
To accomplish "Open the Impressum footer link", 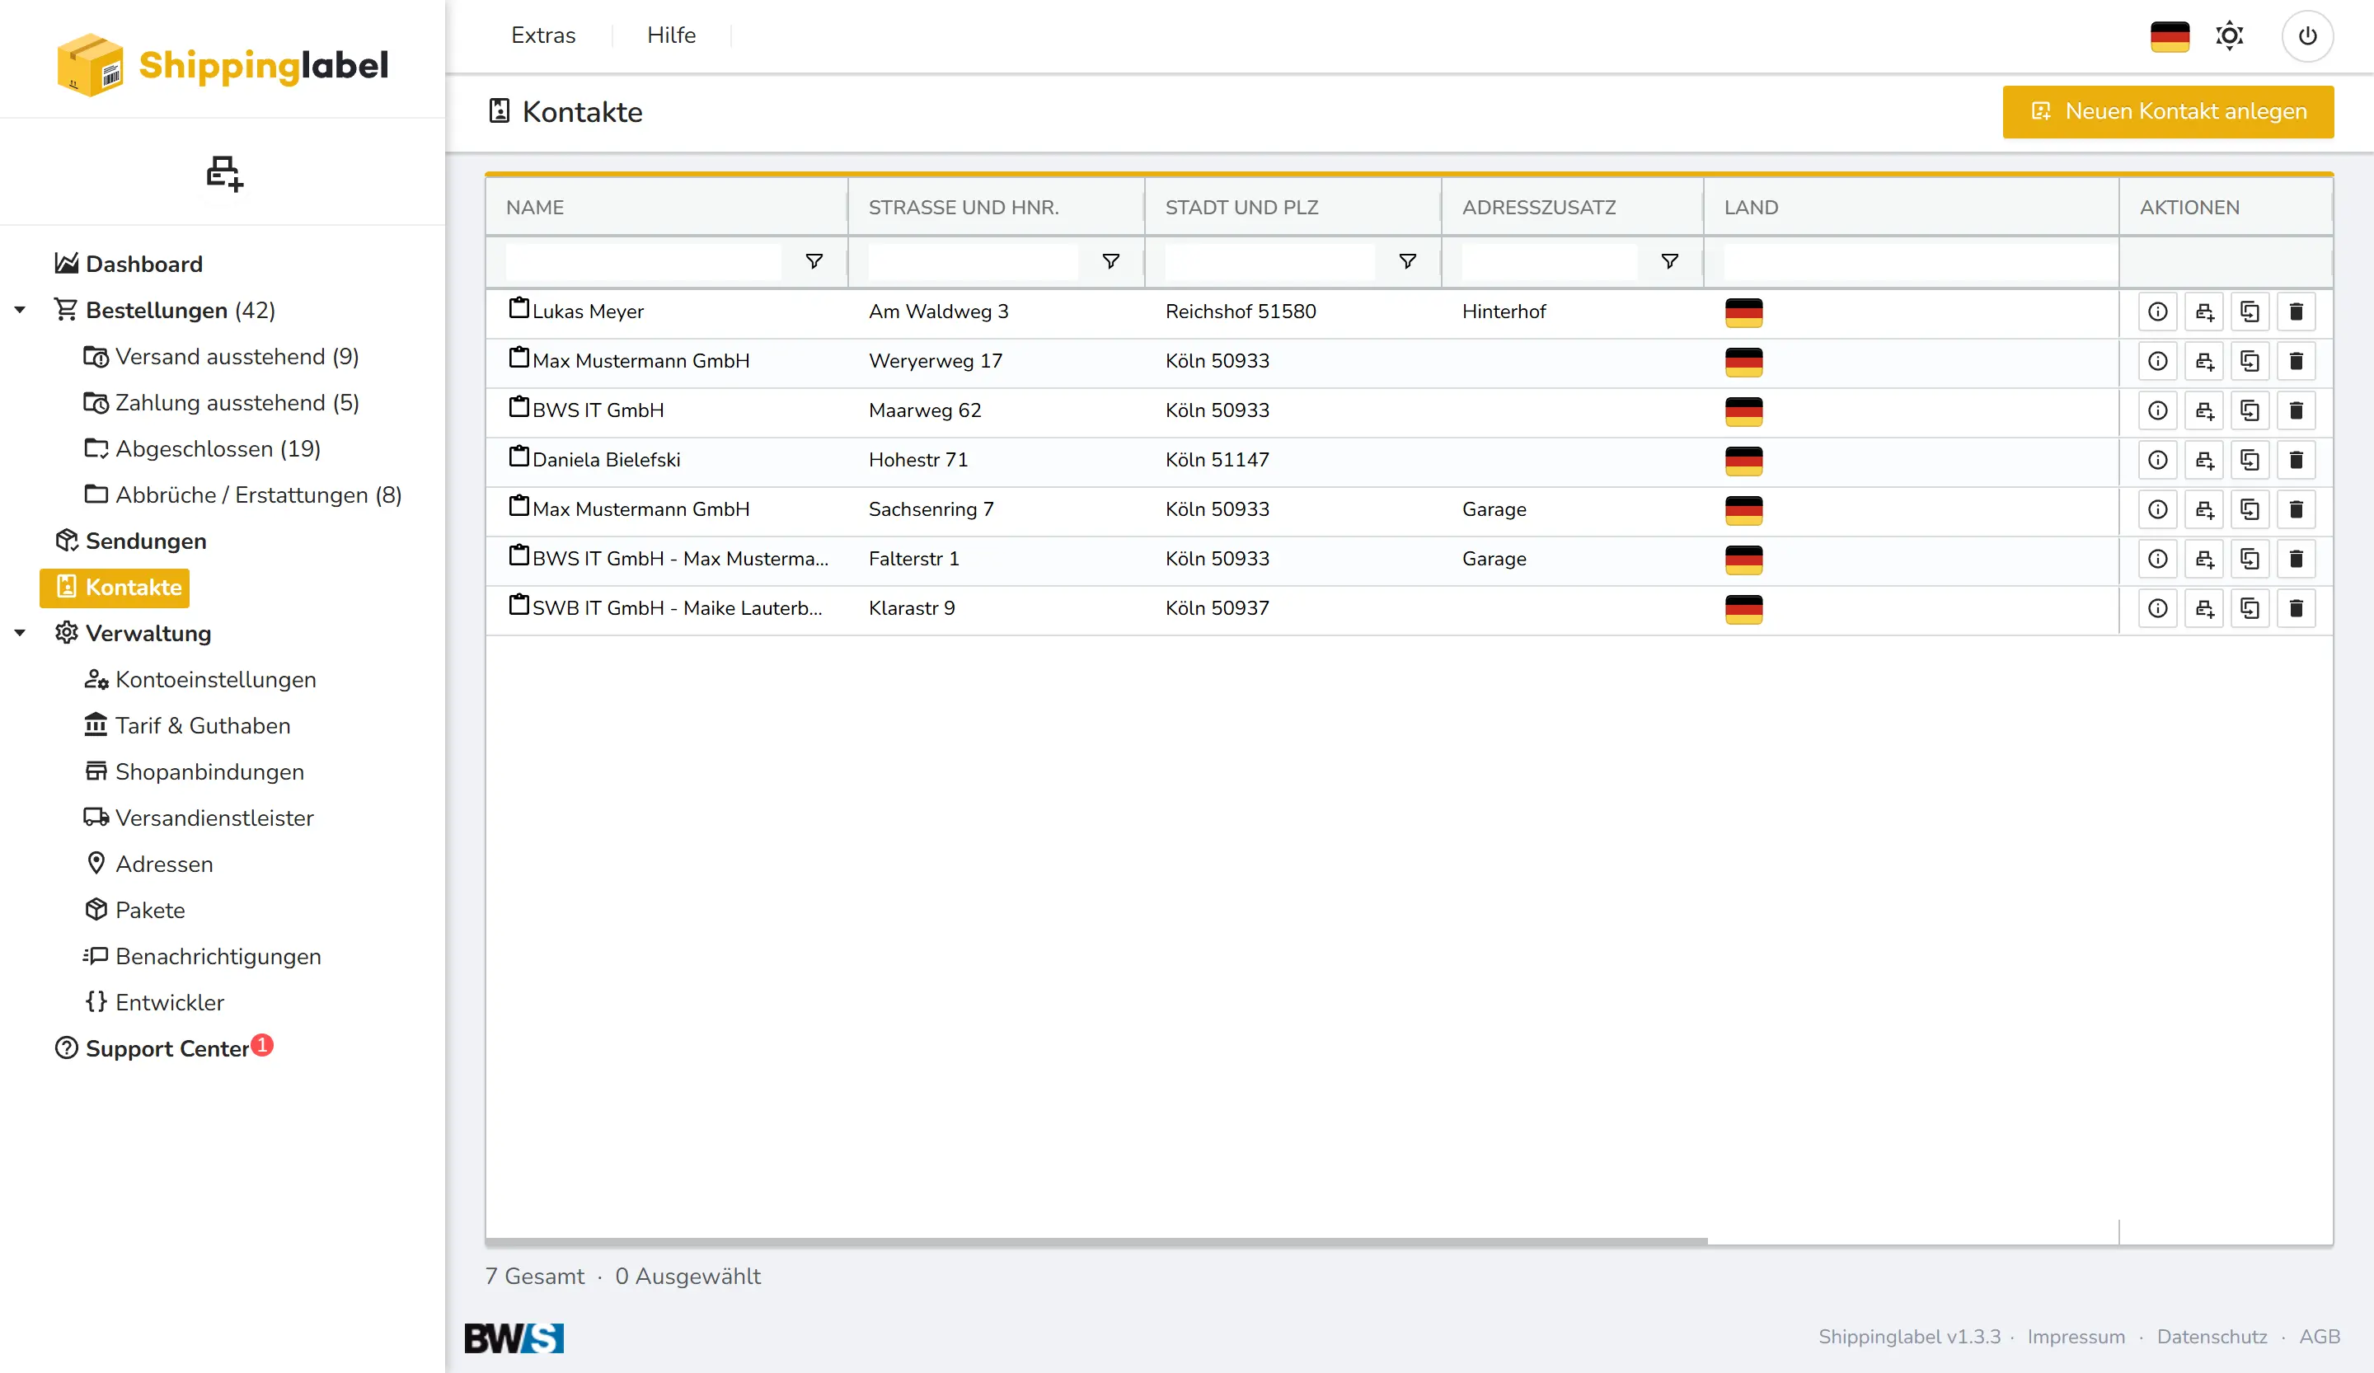I will tap(2076, 1336).
